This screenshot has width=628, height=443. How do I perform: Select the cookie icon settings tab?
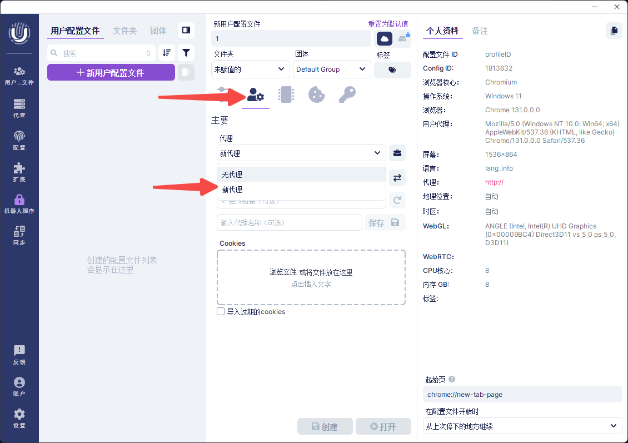click(x=316, y=95)
